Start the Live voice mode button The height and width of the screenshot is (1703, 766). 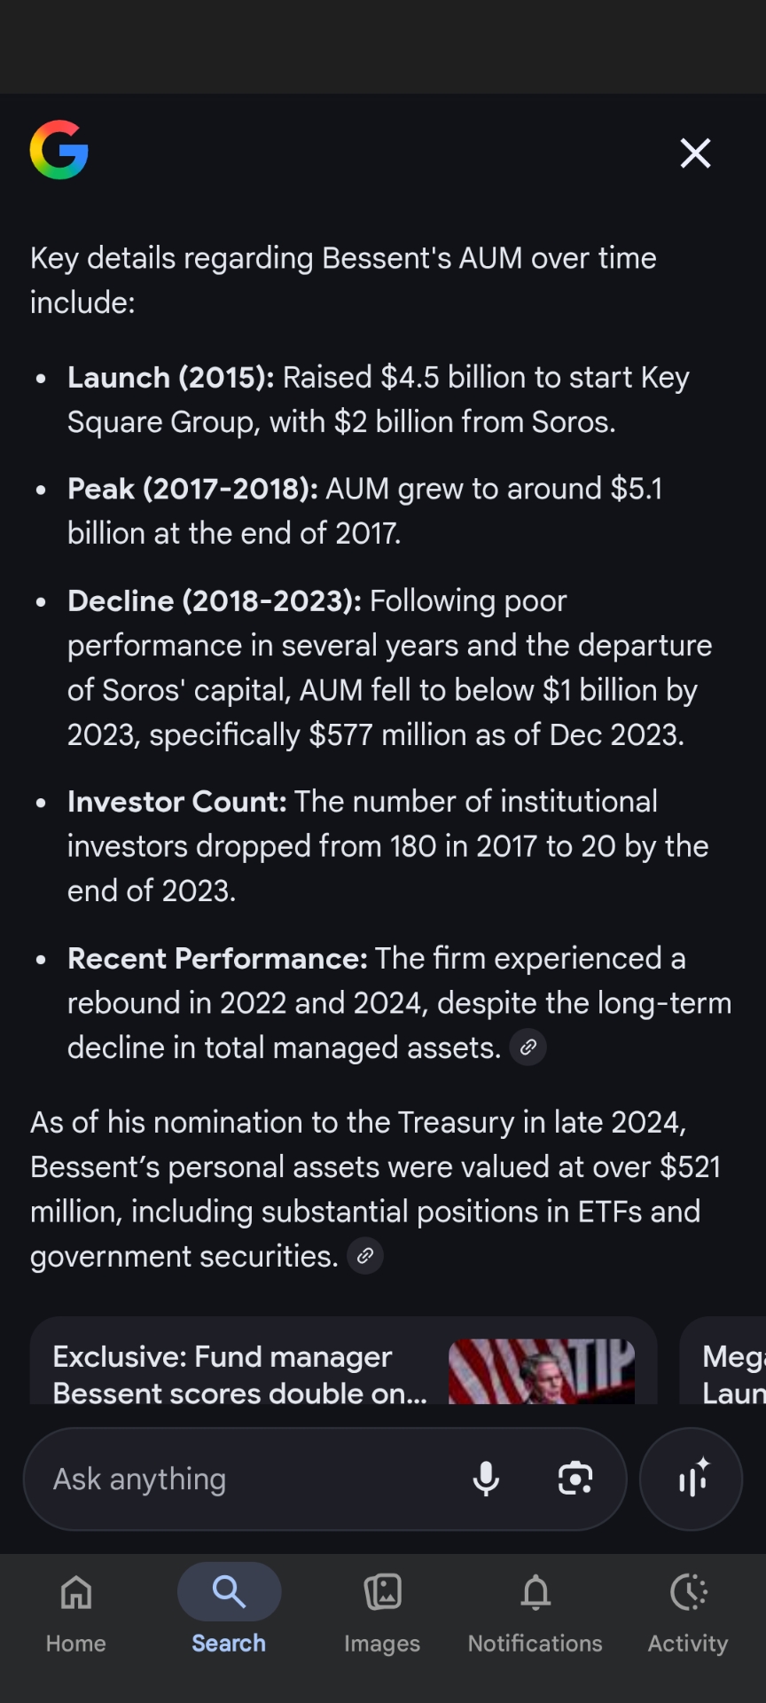(692, 1479)
